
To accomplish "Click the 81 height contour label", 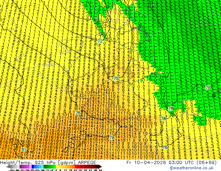I will (24, 149).
